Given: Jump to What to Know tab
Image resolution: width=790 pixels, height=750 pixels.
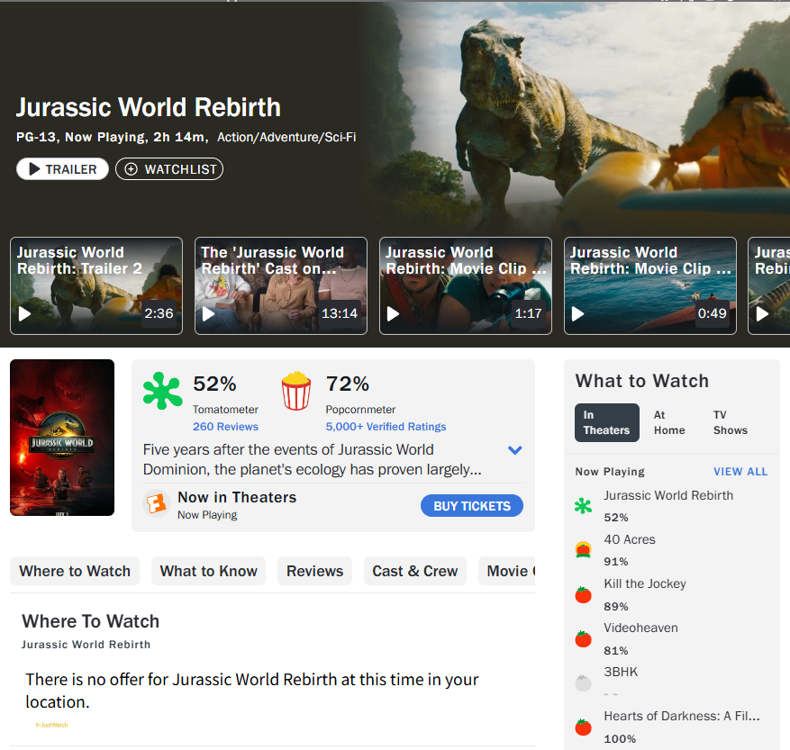Looking at the screenshot, I should [209, 571].
